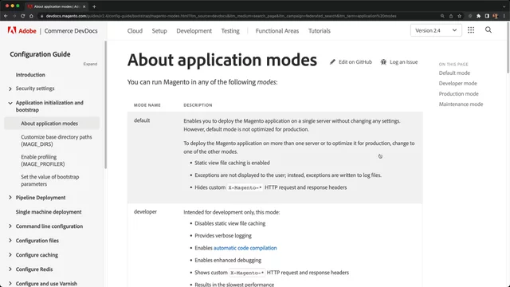Click 'Enables enhanced debugging' bullet
Viewport: 510px width, 287px height.
click(228, 261)
